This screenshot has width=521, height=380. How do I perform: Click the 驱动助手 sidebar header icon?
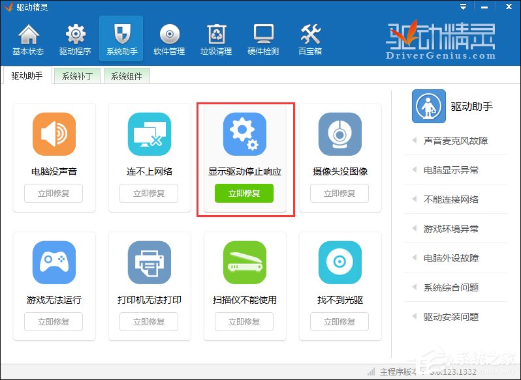pyautogui.click(x=428, y=106)
